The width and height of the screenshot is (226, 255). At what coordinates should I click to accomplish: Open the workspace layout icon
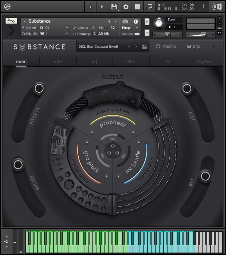point(138,7)
